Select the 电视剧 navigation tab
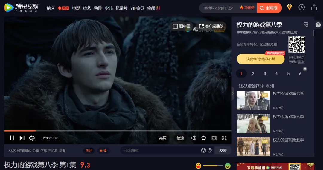 click(x=63, y=8)
